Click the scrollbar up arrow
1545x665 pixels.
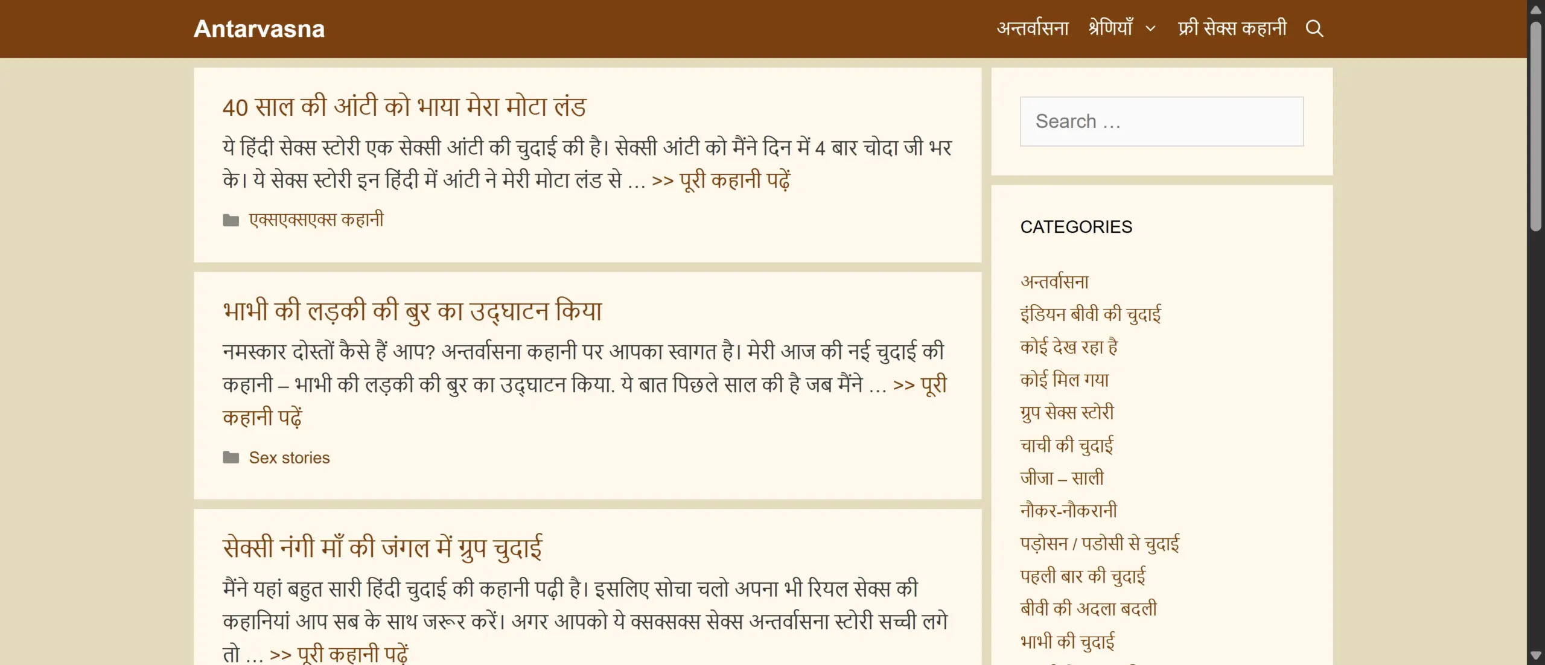(x=1536, y=10)
